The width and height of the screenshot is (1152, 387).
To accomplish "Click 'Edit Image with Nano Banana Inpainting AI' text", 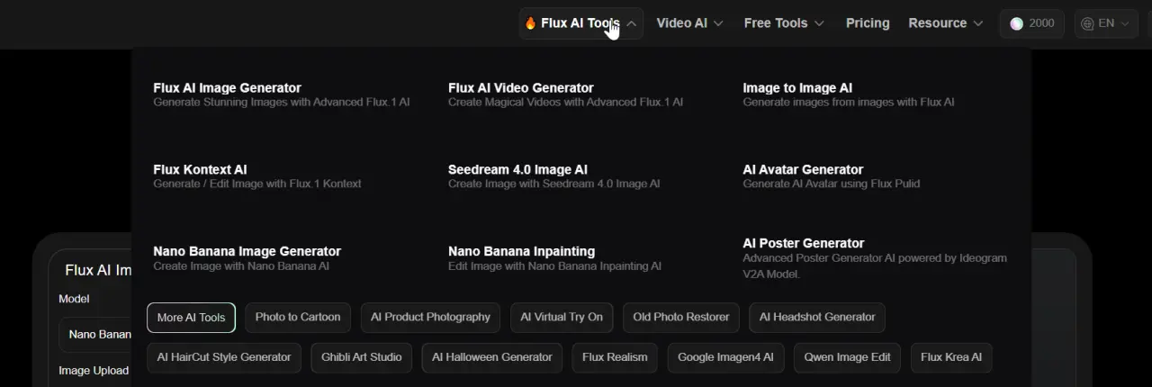I will pos(554,266).
